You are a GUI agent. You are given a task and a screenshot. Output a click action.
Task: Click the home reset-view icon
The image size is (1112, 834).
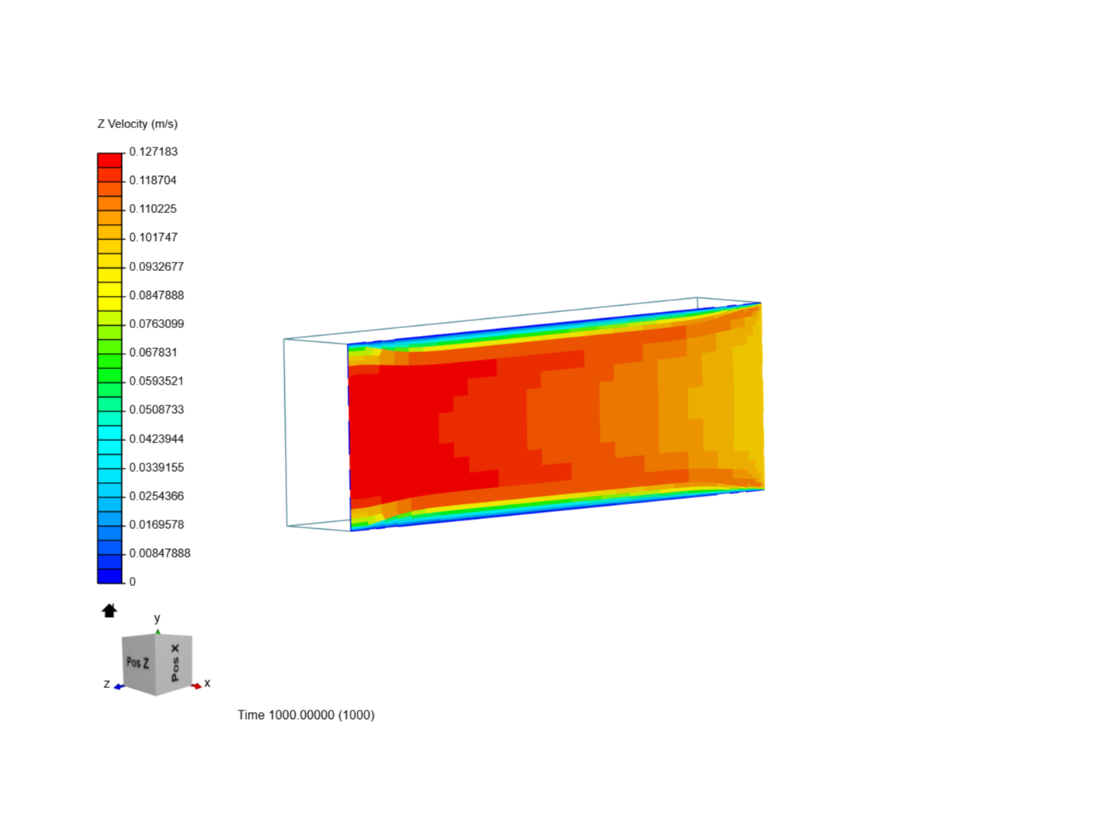(x=109, y=610)
